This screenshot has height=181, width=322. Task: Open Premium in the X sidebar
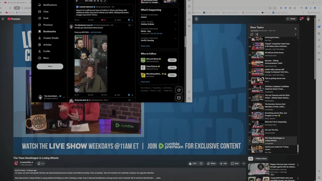(x=45, y=25)
